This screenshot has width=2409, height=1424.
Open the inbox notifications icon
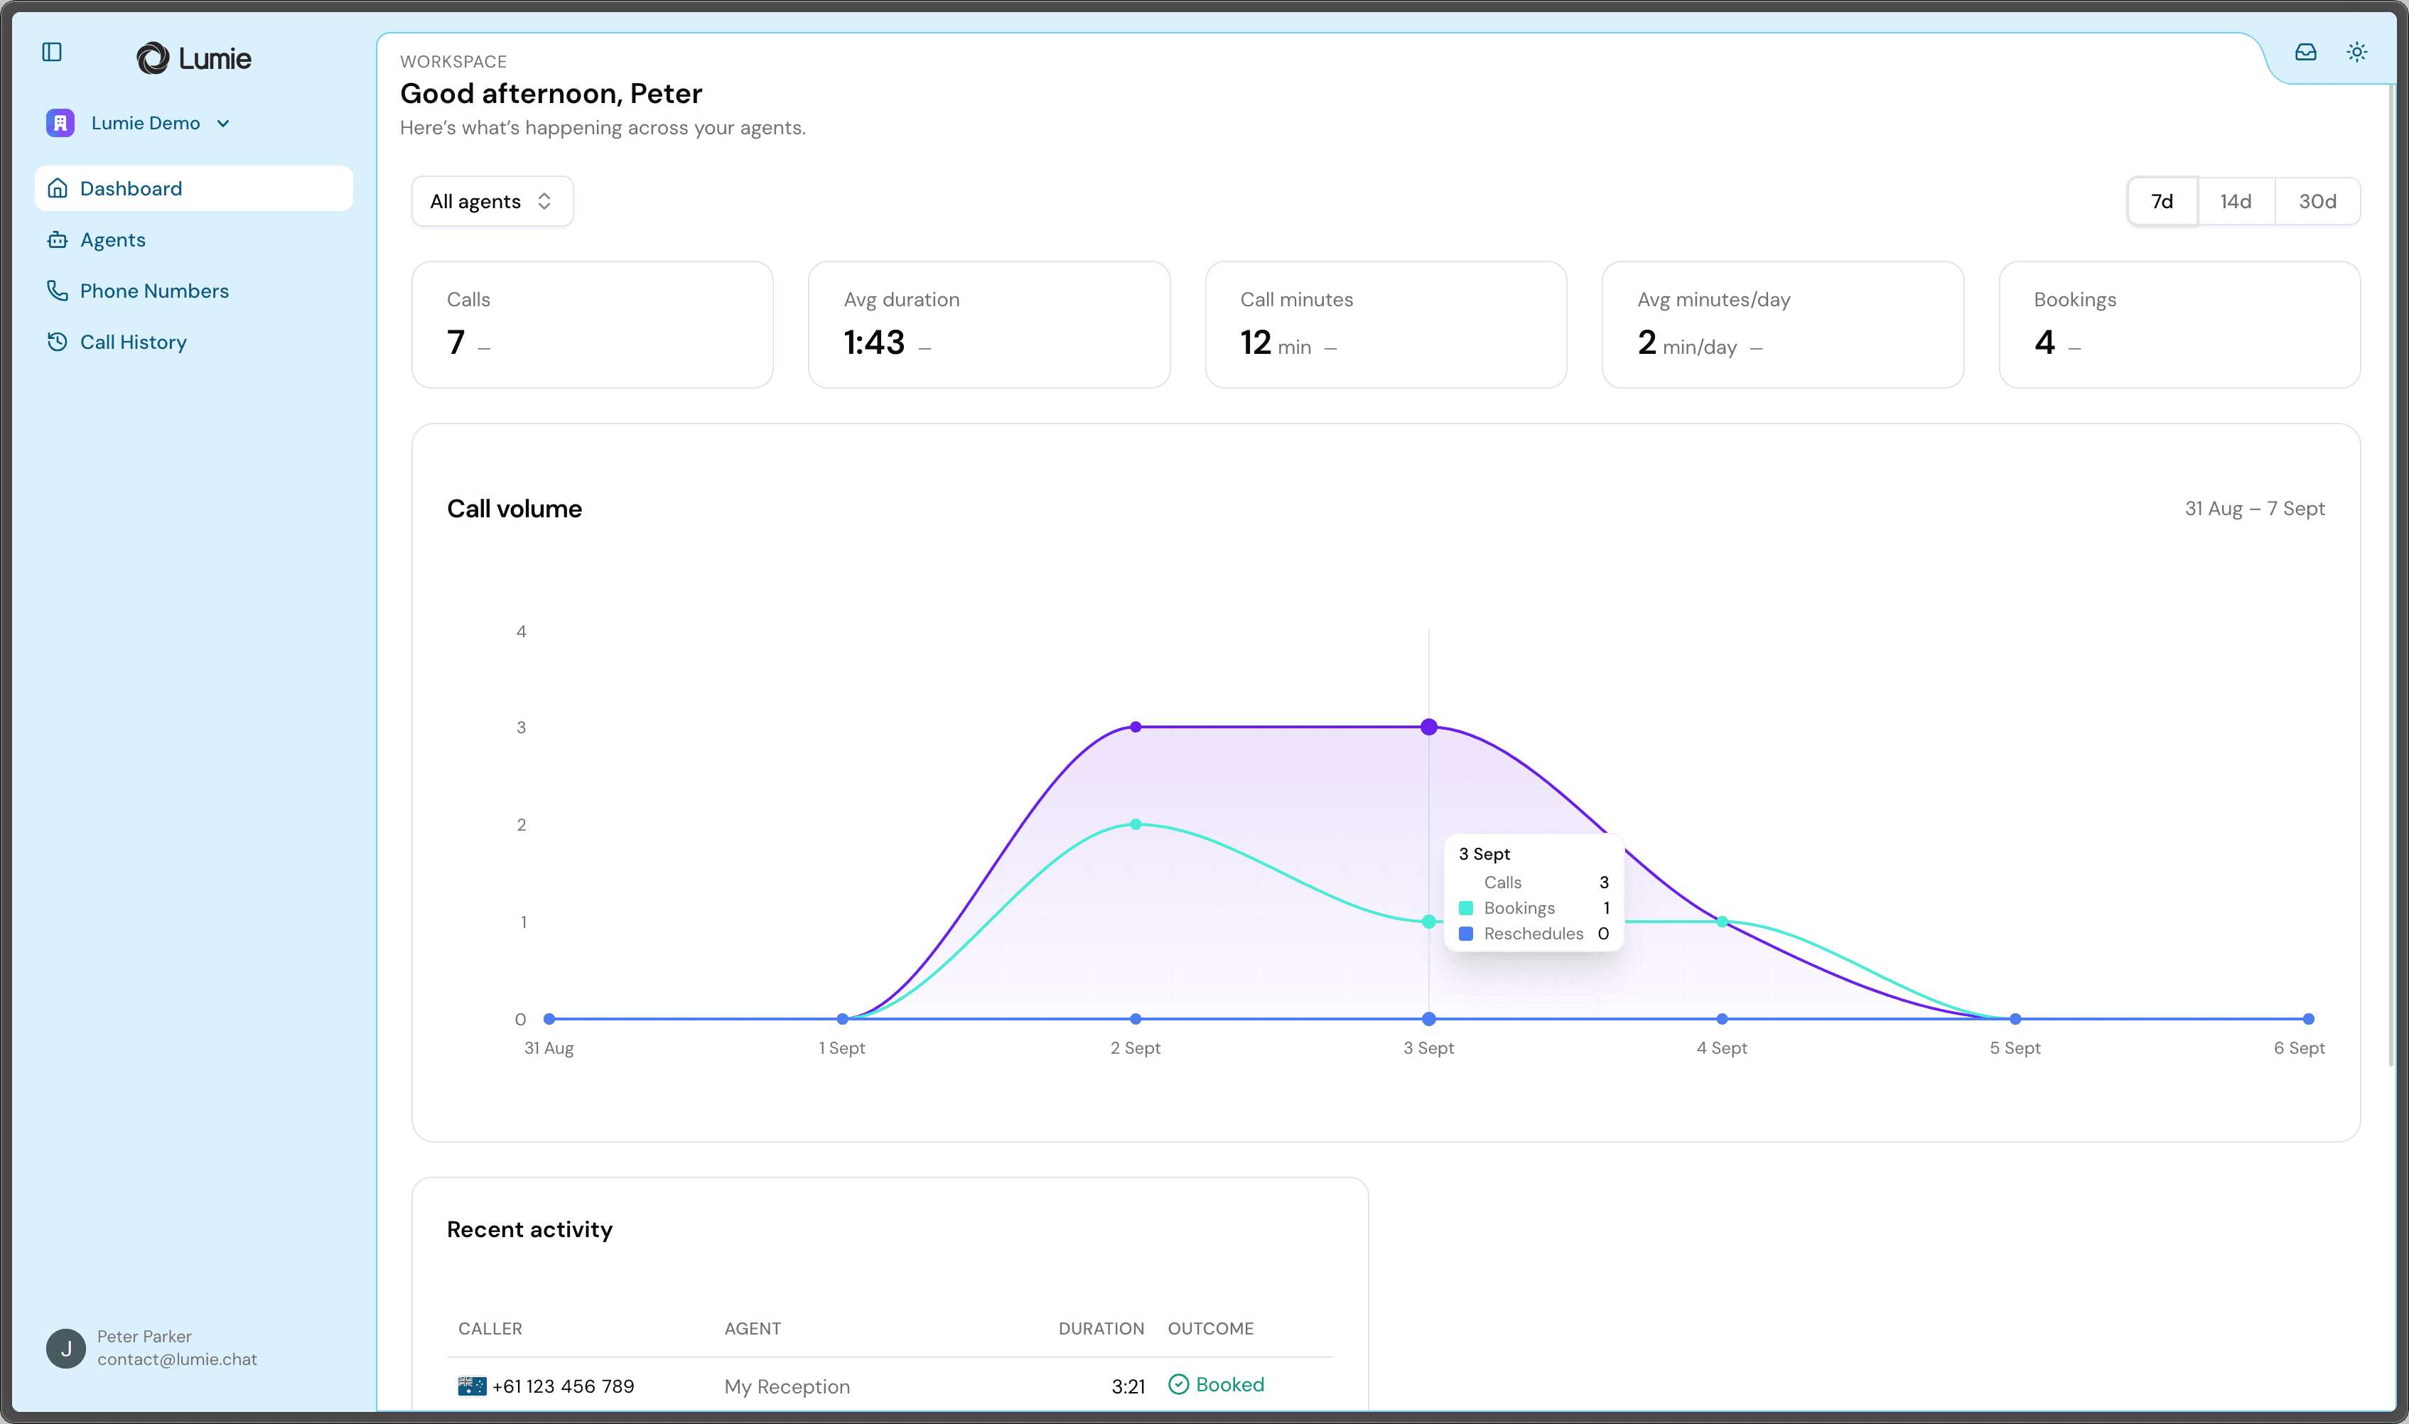2305,52
